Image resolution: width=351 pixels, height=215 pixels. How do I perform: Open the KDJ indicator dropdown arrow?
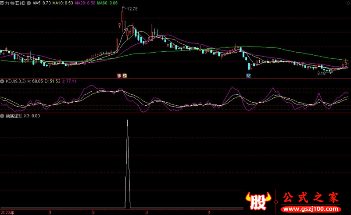[x=2, y=81]
